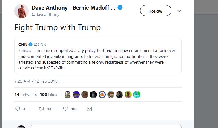View the 14 Retweets list
Viewport: 218px width, 128px height.
pyautogui.click(x=26, y=95)
